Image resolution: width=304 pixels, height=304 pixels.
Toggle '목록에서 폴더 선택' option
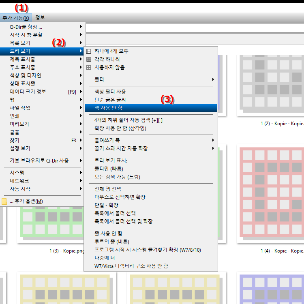click(x=151, y=213)
